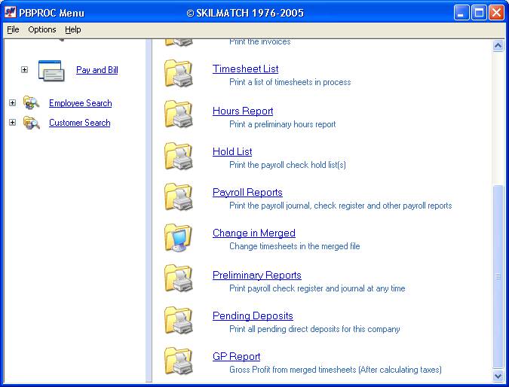Viewport: 509px width, 387px height.
Task: Open the Hold List link
Action: (232, 151)
